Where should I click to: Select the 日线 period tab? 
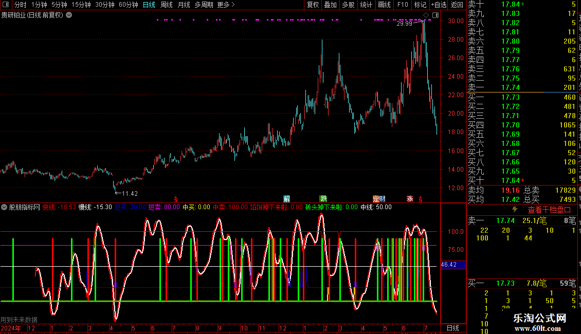coord(149,5)
